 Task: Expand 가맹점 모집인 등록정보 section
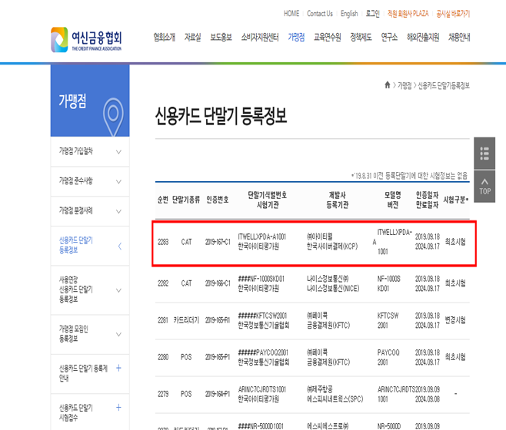pos(118,334)
